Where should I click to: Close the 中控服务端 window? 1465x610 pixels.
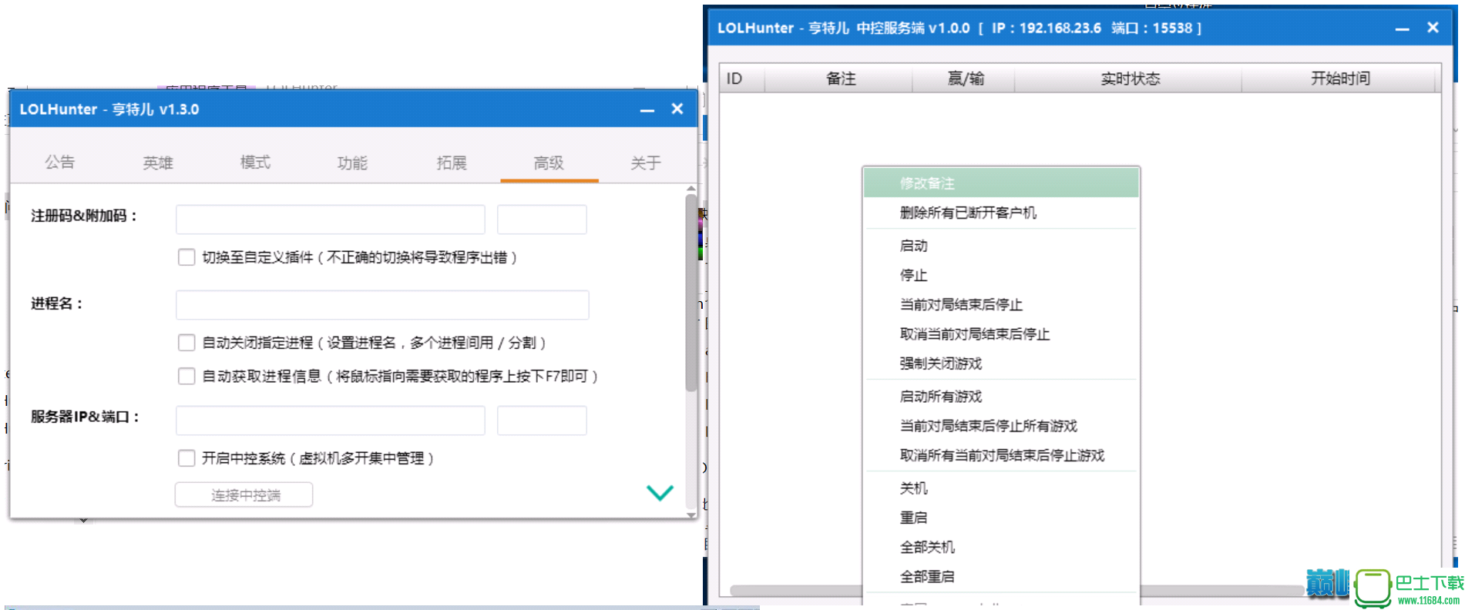(x=1433, y=28)
